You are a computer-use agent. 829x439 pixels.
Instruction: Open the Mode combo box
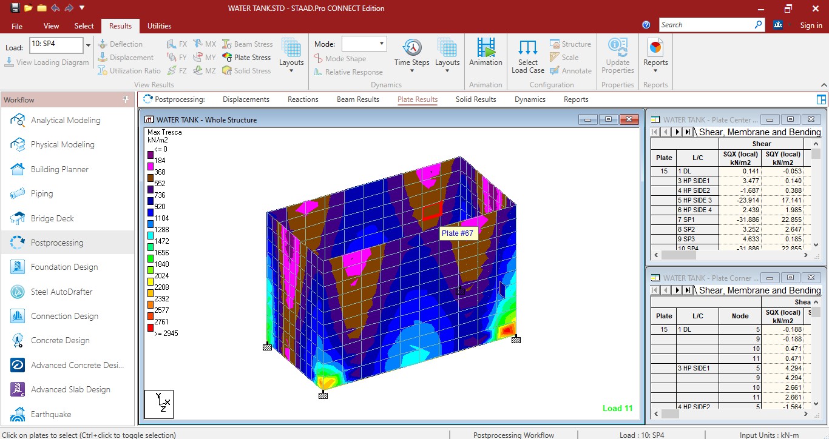364,44
